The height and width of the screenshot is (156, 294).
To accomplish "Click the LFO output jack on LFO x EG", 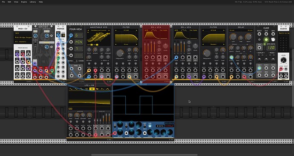I will (95, 135).
